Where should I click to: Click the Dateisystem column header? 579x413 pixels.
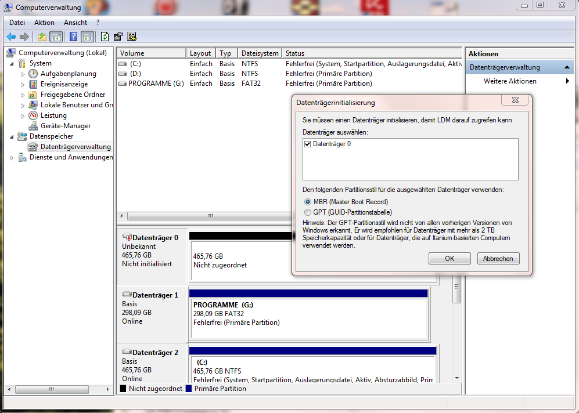260,53
